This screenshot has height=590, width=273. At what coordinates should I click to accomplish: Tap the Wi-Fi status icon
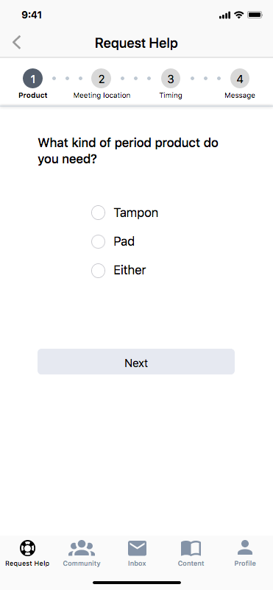[x=238, y=15]
